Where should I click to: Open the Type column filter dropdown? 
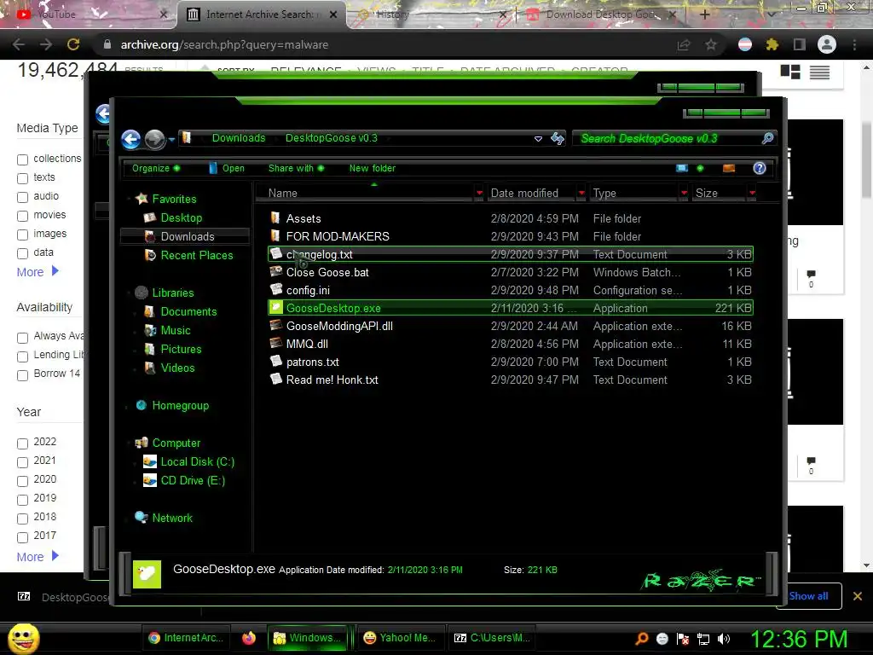[684, 193]
